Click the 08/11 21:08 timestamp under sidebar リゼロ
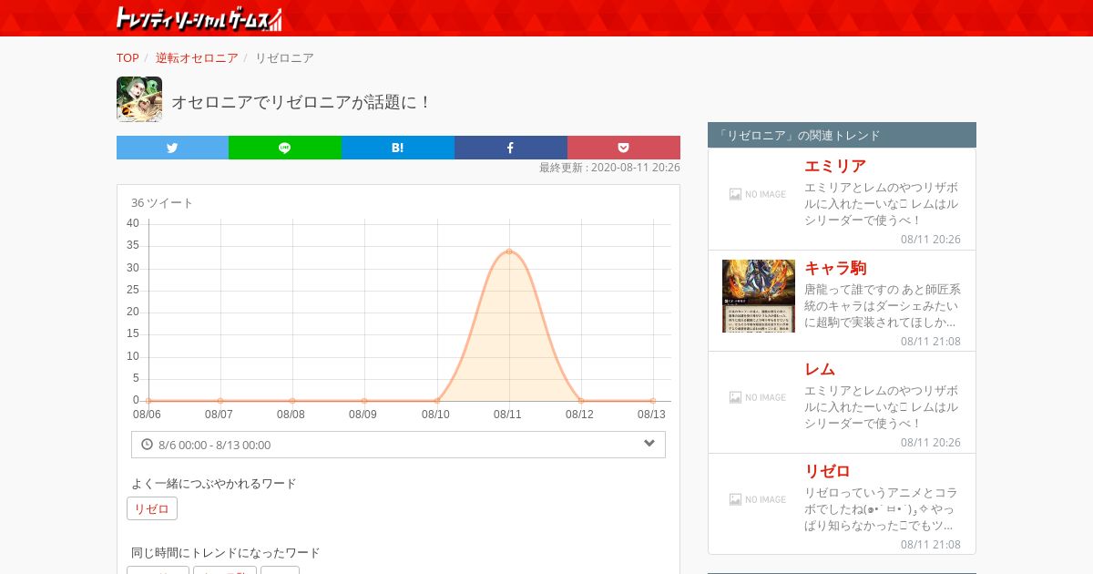The width and height of the screenshot is (1093, 574). pos(931,544)
